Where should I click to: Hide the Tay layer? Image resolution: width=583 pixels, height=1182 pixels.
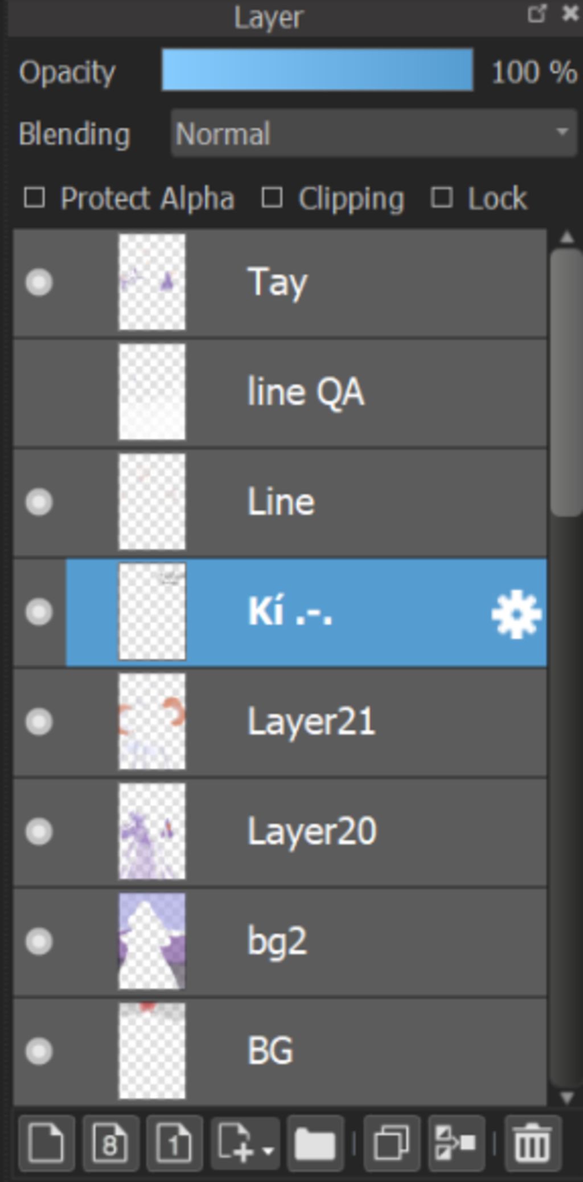point(39,282)
